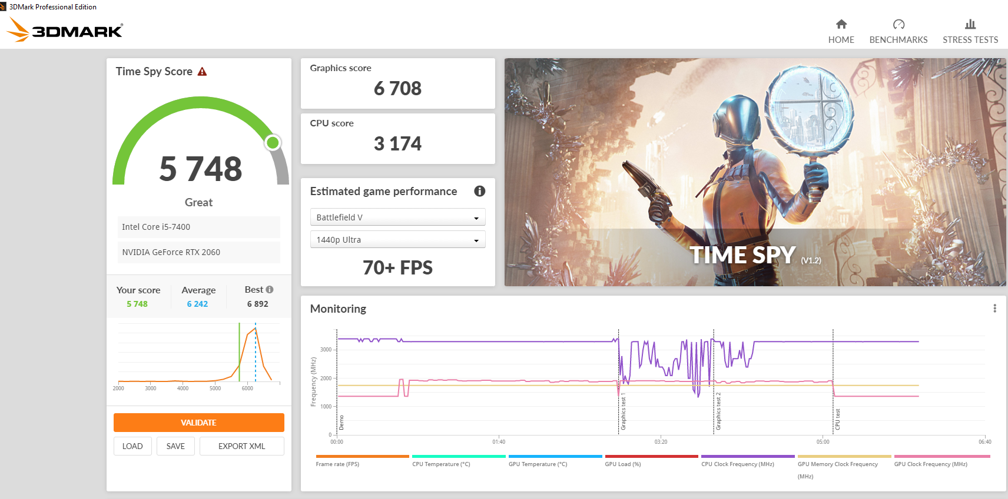Toggle the CPU Temperature legend series
The height and width of the screenshot is (499, 1008).
tap(459, 461)
